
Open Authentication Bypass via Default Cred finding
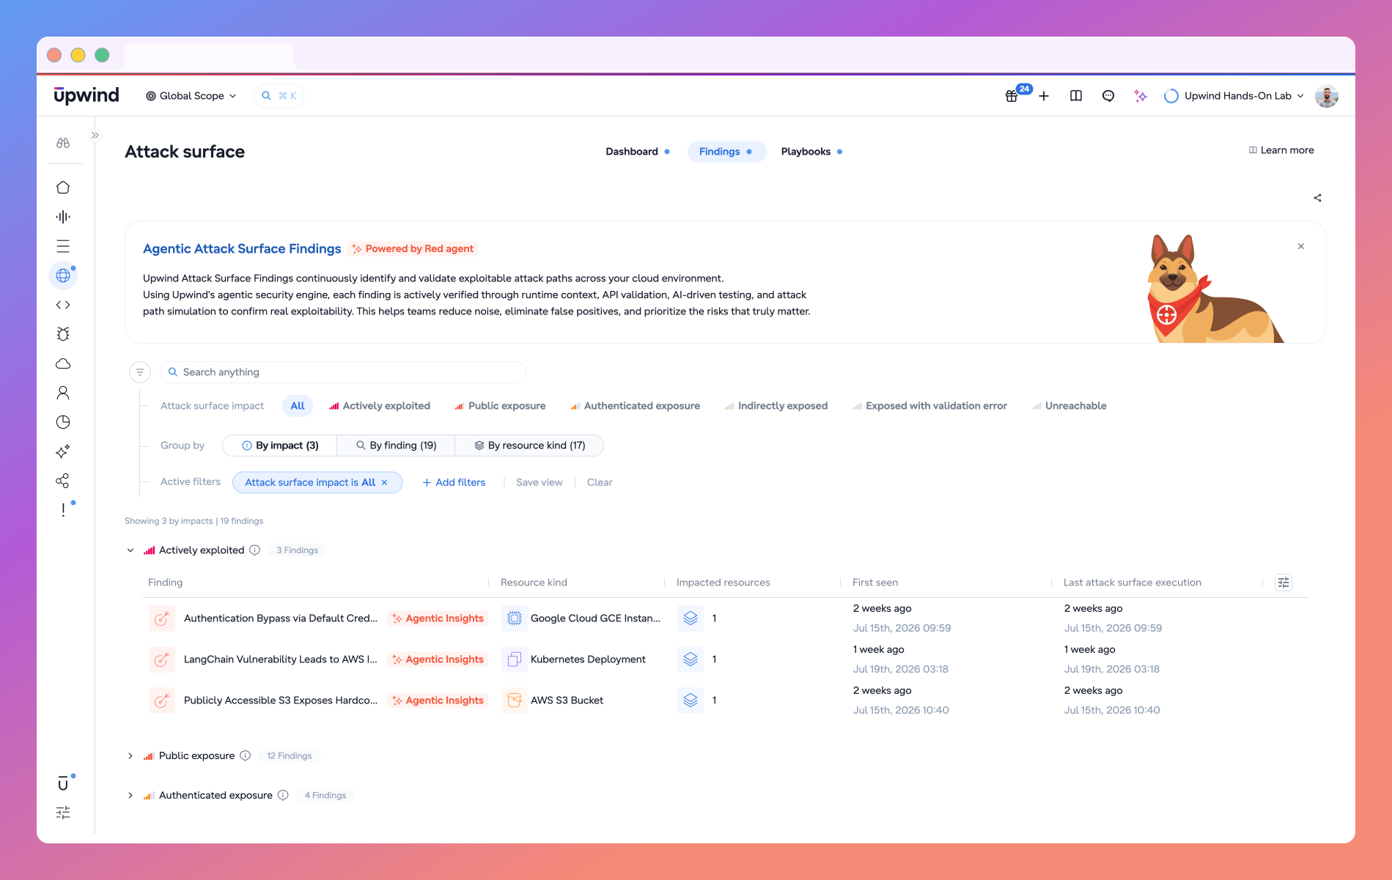click(x=281, y=618)
